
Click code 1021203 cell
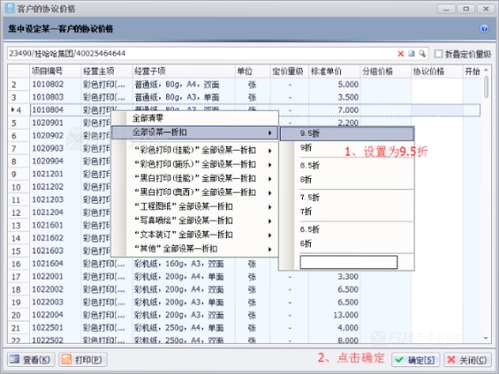coord(56,199)
